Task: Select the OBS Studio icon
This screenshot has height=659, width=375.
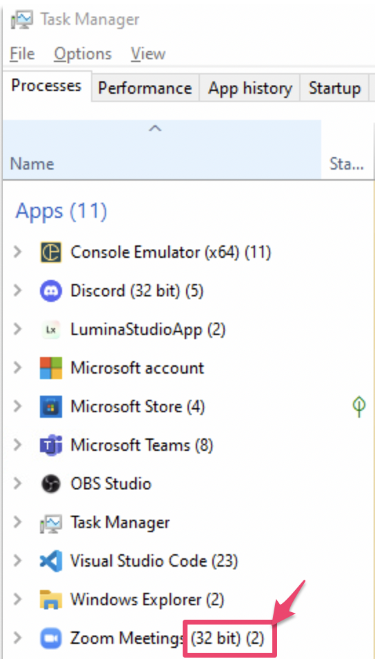Action: point(51,484)
